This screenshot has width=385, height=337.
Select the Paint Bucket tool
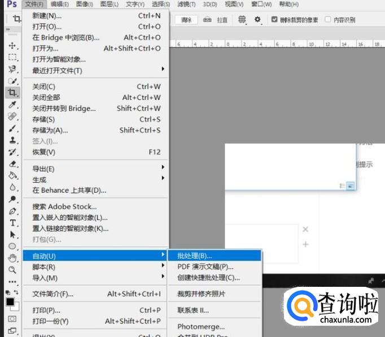[x=12, y=175]
